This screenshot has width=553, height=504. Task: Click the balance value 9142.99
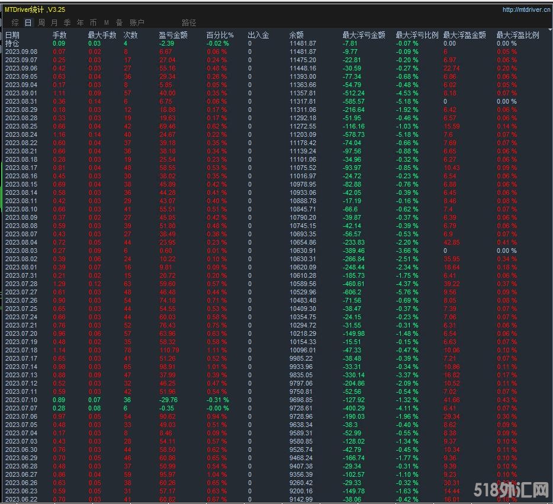click(301, 499)
